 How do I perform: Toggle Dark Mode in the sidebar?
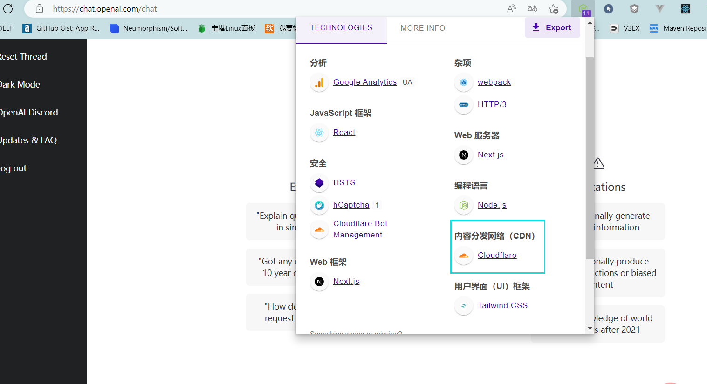(20, 84)
